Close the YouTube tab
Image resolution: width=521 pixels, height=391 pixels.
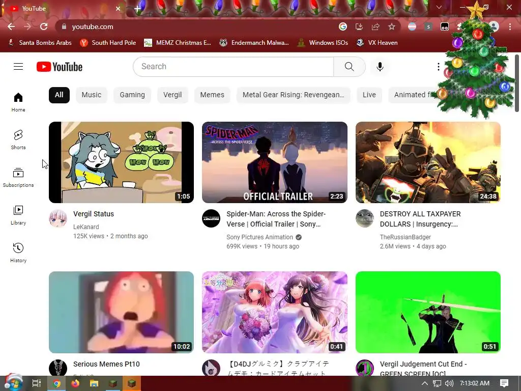coord(118,9)
